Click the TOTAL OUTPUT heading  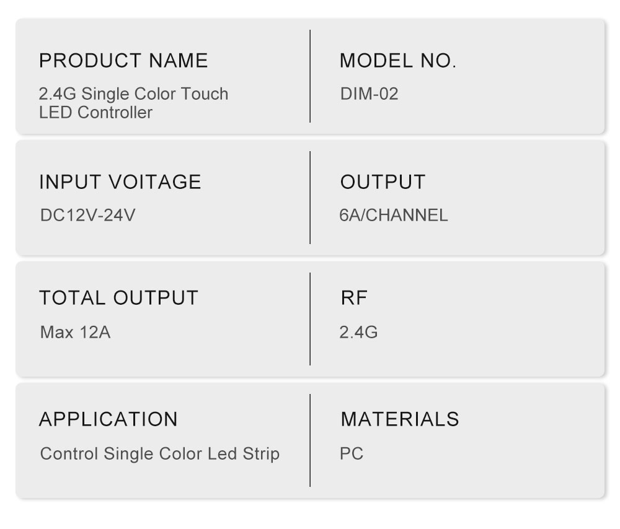[x=118, y=298]
